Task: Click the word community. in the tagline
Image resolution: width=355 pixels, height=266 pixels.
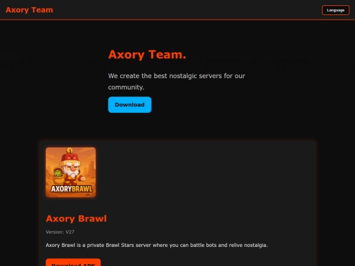Action: coord(126,87)
